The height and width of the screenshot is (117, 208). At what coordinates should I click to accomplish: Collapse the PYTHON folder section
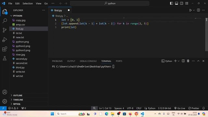(29, 16)
